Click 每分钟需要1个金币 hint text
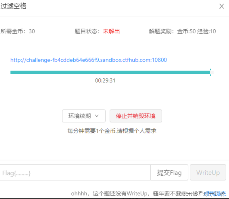229x199 pixels. [x=112, y=131]
